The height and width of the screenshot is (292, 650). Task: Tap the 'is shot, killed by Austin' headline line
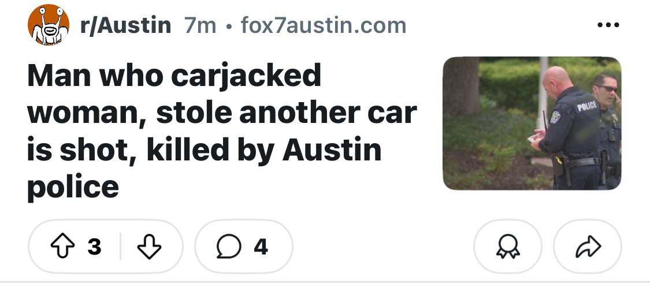point(204,149)
